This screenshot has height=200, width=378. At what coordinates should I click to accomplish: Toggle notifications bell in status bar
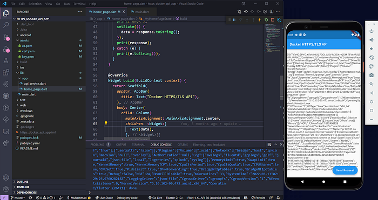[x=278, y=198]
